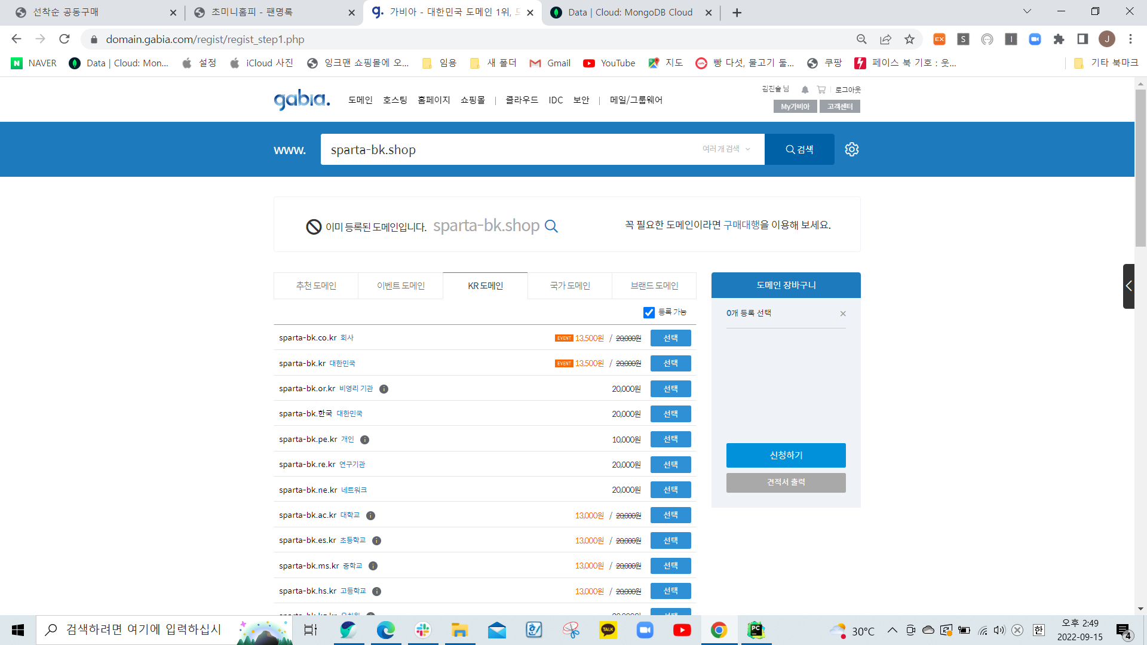
Task: Open the Chrome extensions puzzle icon
Action: tap(1059, 39)
